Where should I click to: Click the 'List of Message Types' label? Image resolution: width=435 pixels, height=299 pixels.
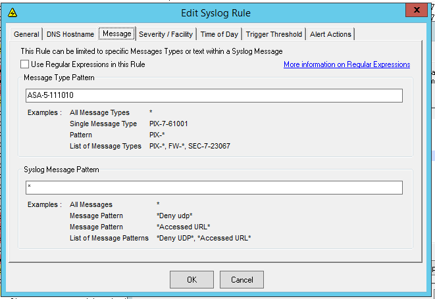[105, 146]
